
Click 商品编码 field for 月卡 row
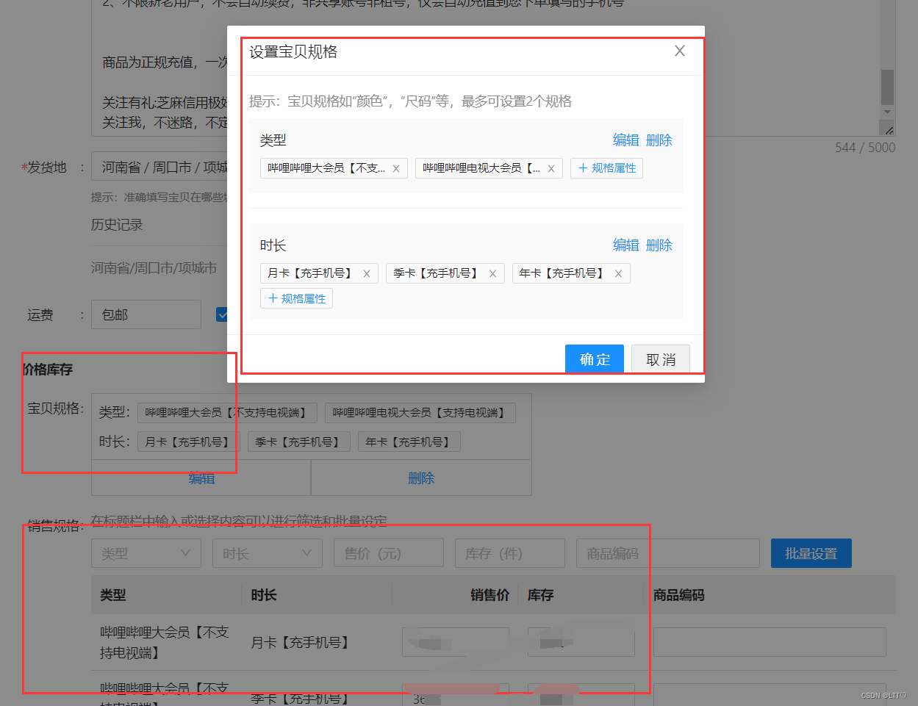[x=770, y=642]
